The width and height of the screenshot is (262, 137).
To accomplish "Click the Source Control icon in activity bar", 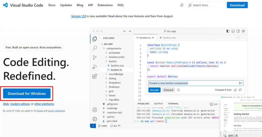I will (x=95, y=58).
